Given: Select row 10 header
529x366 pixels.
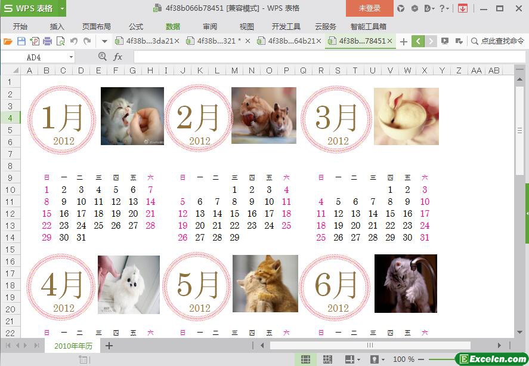Looking at the screenshot, I should 10,190.
